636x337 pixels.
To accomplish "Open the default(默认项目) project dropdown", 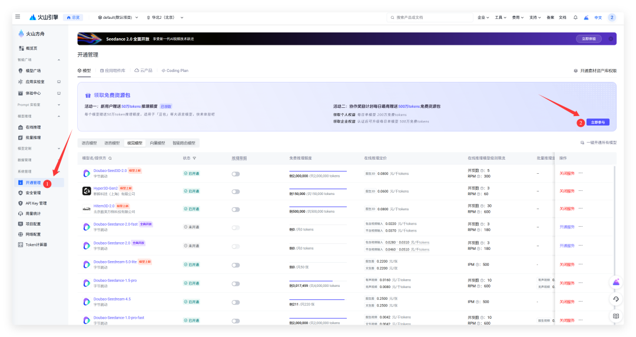I will (x=118, y=18).
